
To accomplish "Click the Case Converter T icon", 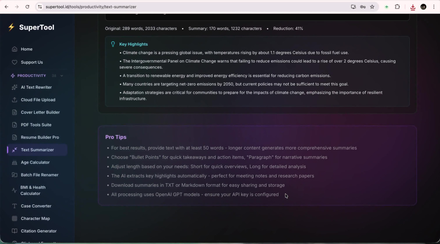I will [15, 206].
